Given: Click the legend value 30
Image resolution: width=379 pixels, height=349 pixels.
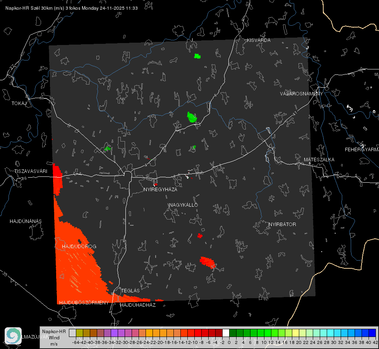Looking at the screenshot, I should 334,342.
